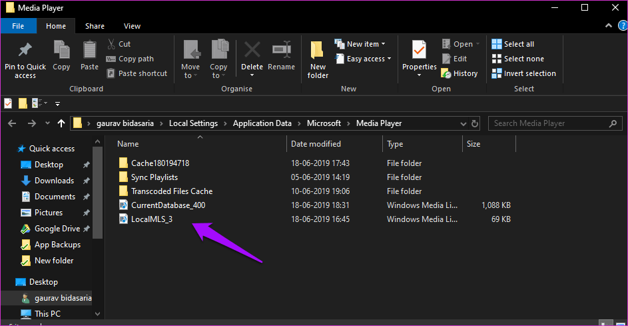This screenshot has height=326, width=628.
Task: Click the Invert selection icon
Action: point(497,73)
